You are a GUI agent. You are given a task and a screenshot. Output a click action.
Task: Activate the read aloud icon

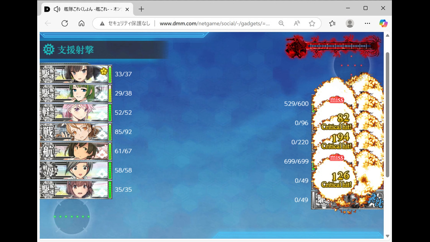coord(297,23)
